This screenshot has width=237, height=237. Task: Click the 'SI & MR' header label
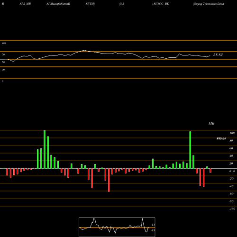click(x=25, y=4)
